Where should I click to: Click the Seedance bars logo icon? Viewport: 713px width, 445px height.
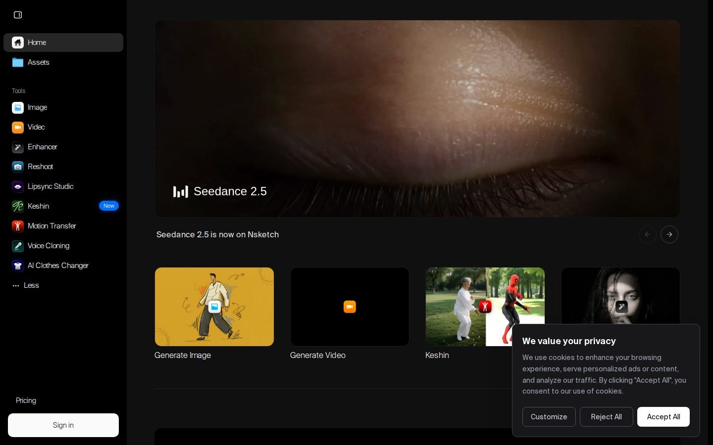[x=180, y=191]
